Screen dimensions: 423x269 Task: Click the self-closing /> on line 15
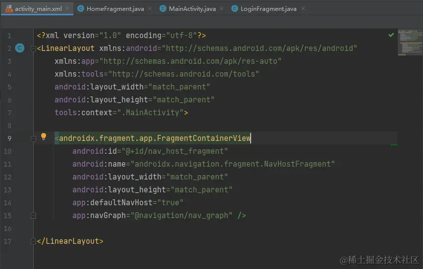point(242,216)
